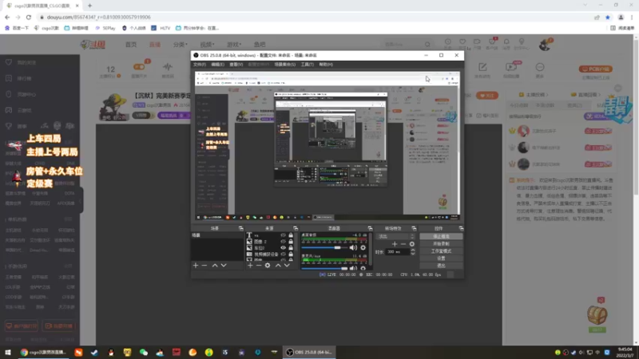
Task: Add a new source in OBS Sources panel
Action: coord(250,266)
